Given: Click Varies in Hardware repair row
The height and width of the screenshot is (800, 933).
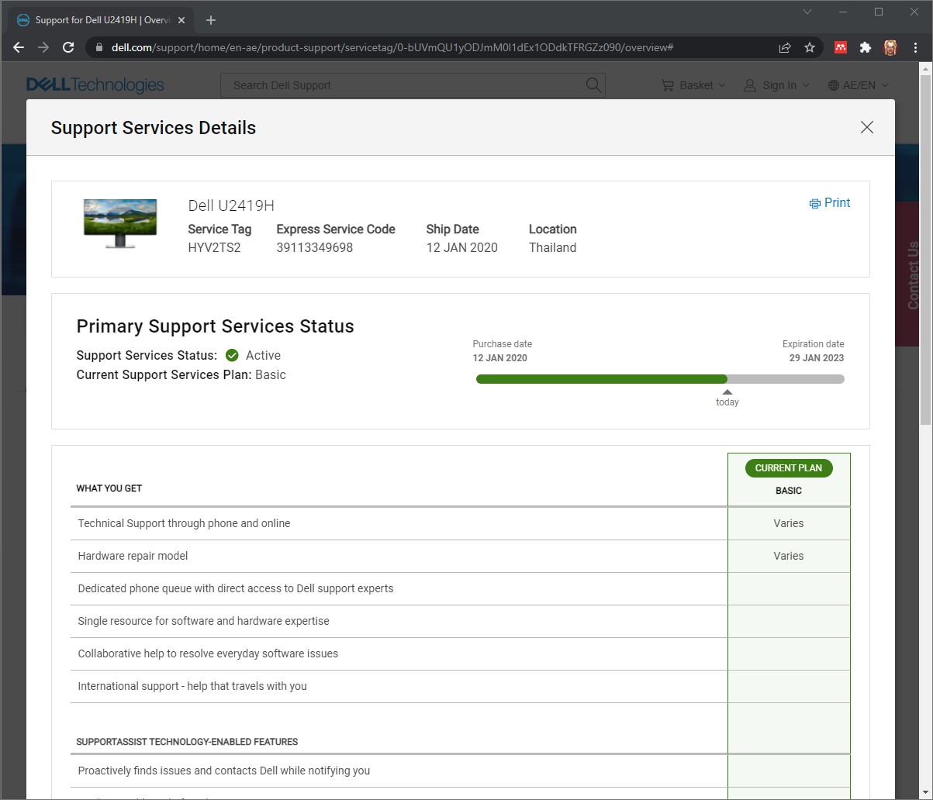Looking at the screenshot, I should tap(789, 556).
